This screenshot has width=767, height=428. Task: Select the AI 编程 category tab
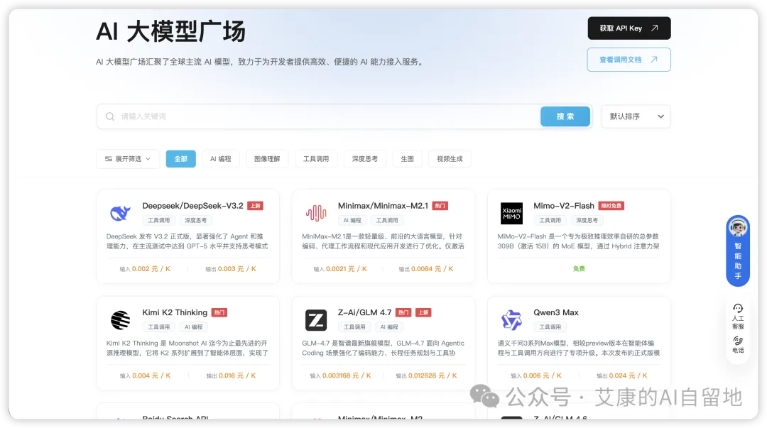[x=221, y=159]
